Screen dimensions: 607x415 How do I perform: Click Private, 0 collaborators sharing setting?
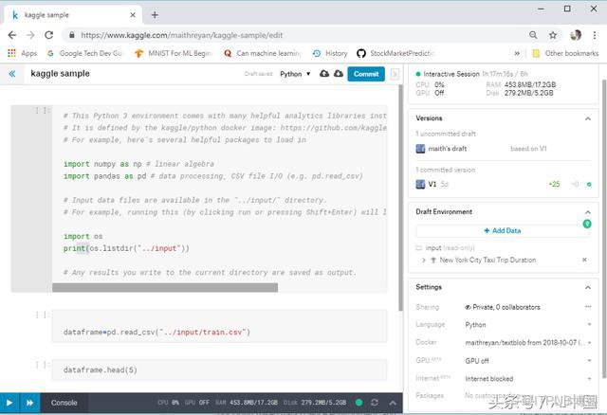[x=502, y=307]
